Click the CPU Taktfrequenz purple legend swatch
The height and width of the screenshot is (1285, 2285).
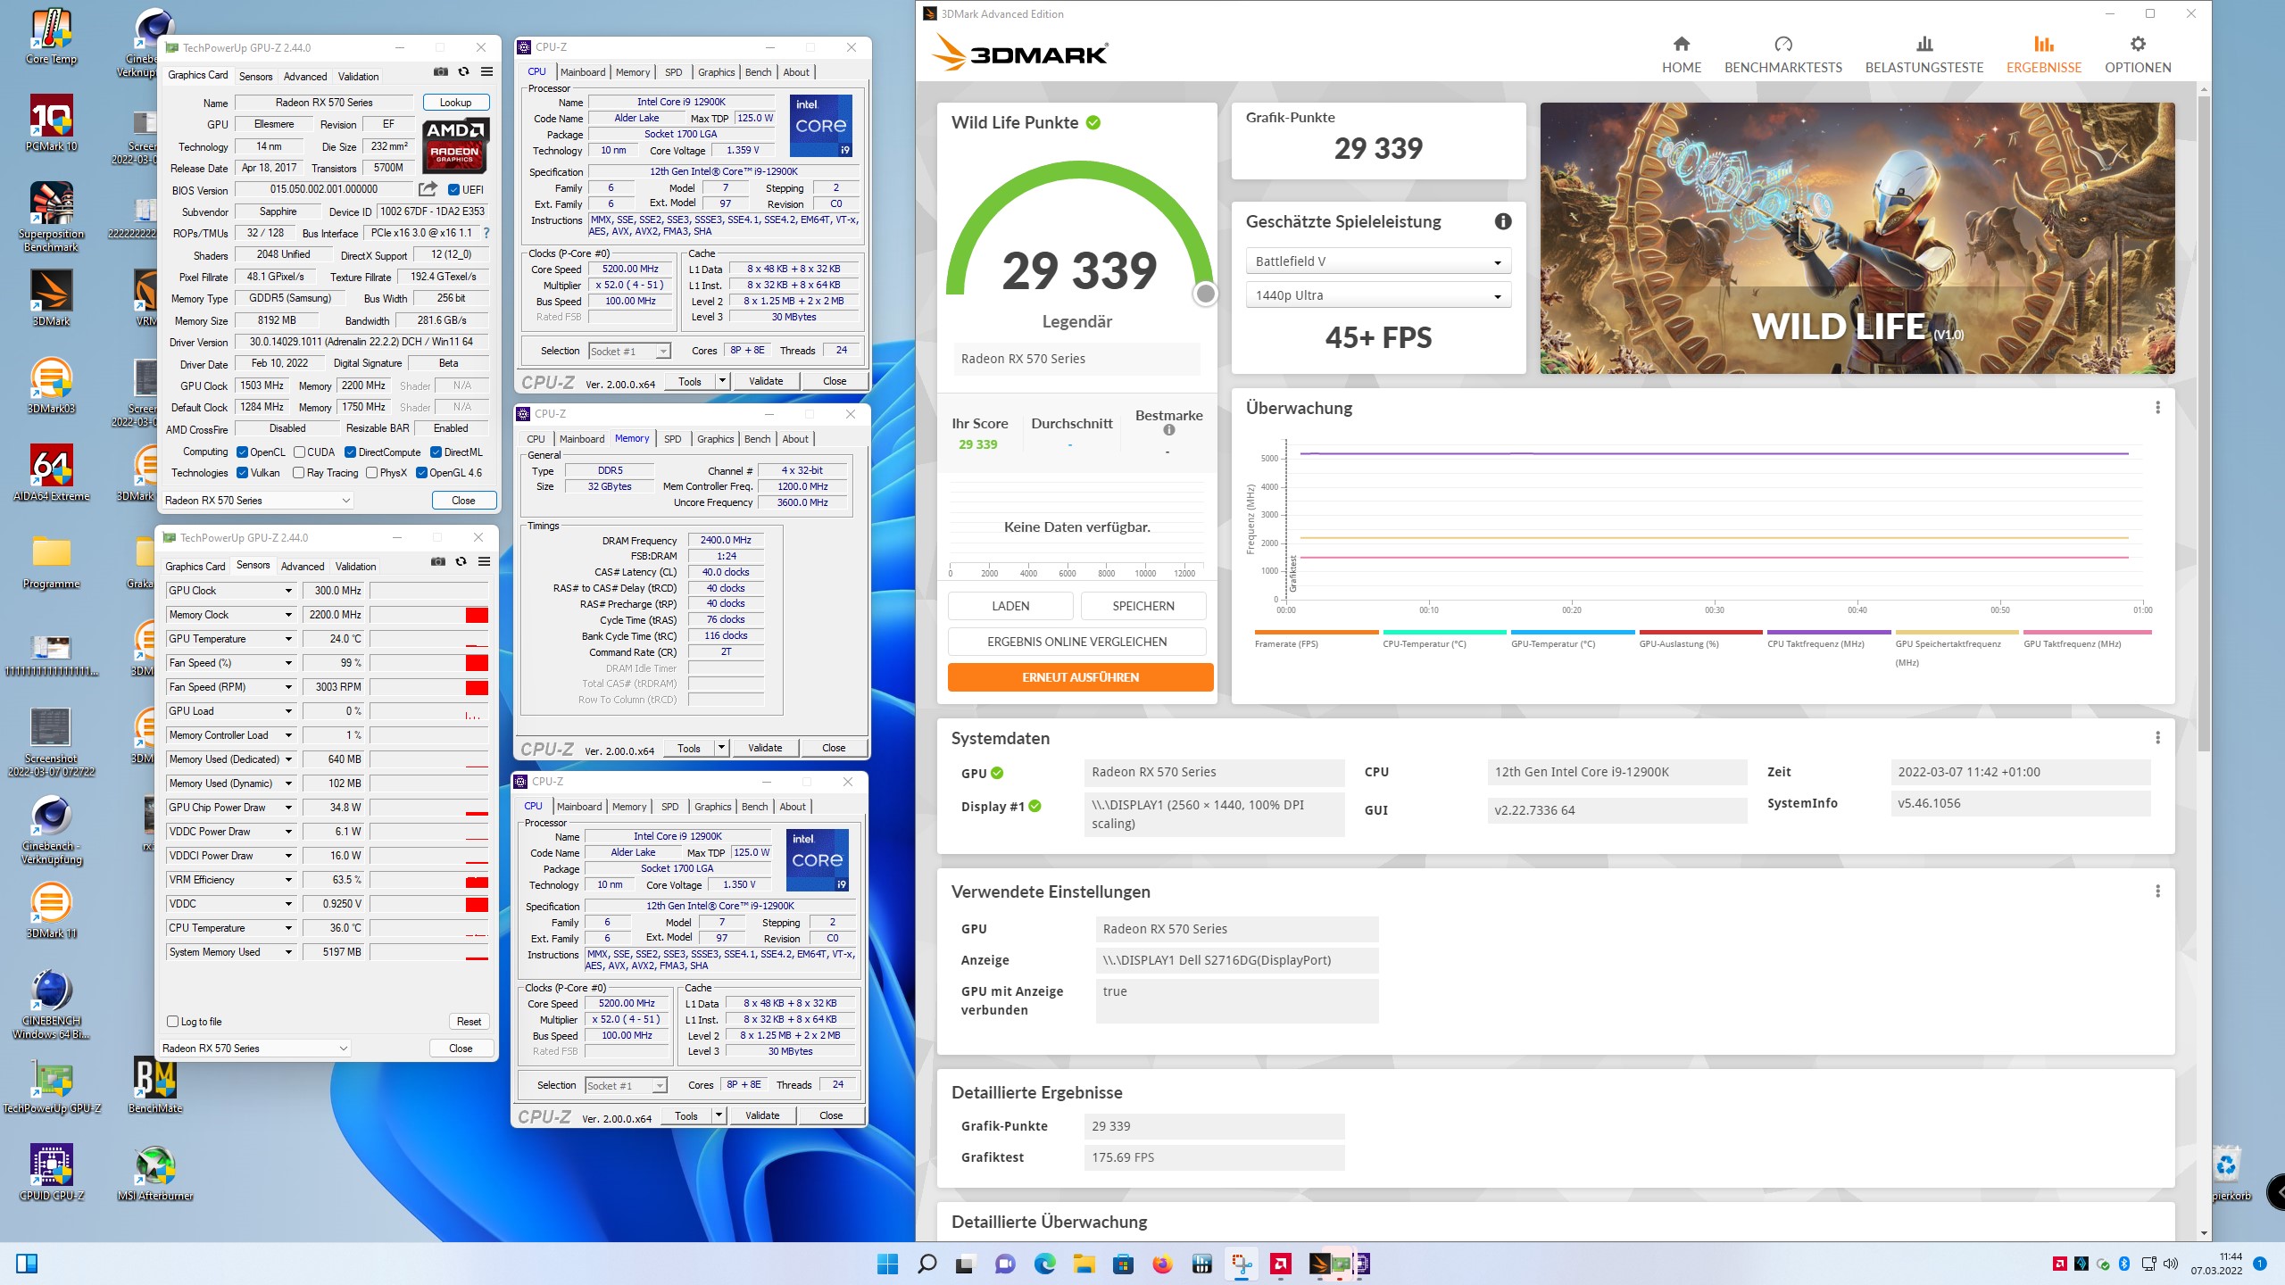[x=1829, y=633]
